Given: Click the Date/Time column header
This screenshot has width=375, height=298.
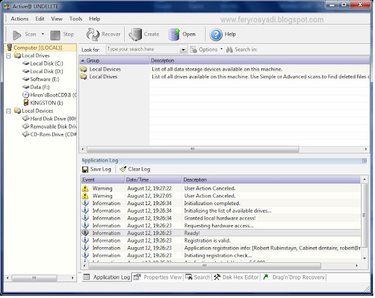Looking at the screenshot, I should [153, 180].
